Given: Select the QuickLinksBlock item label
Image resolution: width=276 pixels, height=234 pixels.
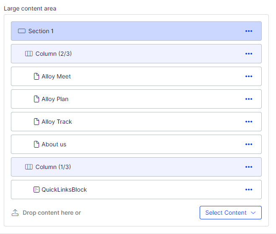Looking at the screenshot, I should (64, 190).
